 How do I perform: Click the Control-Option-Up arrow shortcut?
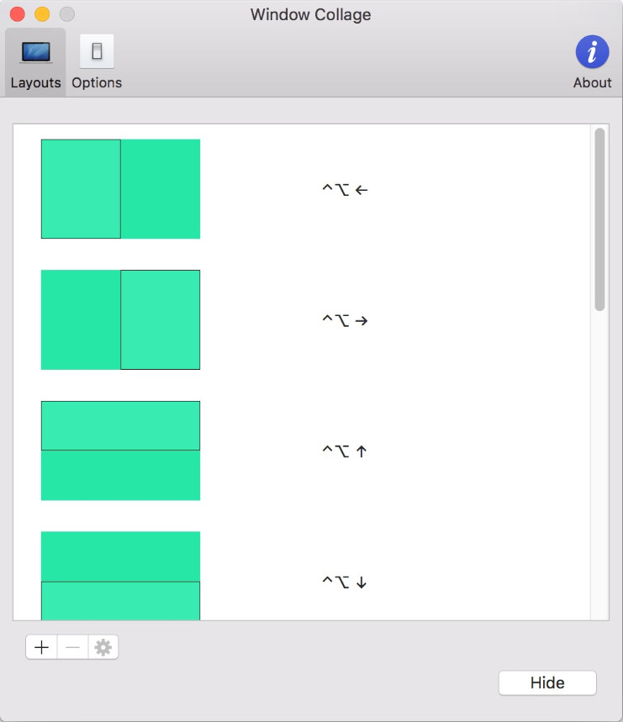pos(345,451)
